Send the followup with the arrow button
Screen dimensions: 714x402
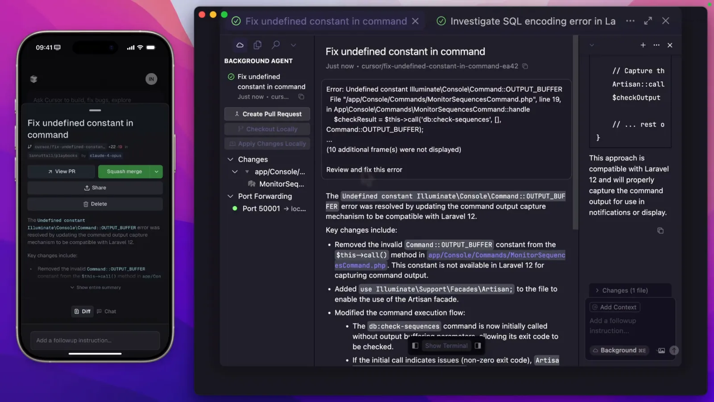pyautogui.click(x=674, y=351)
